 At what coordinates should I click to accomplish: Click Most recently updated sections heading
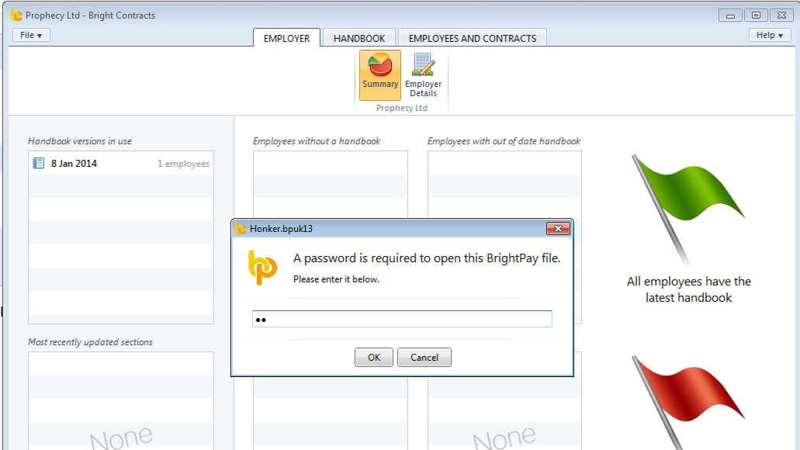(x=90, y=342)
